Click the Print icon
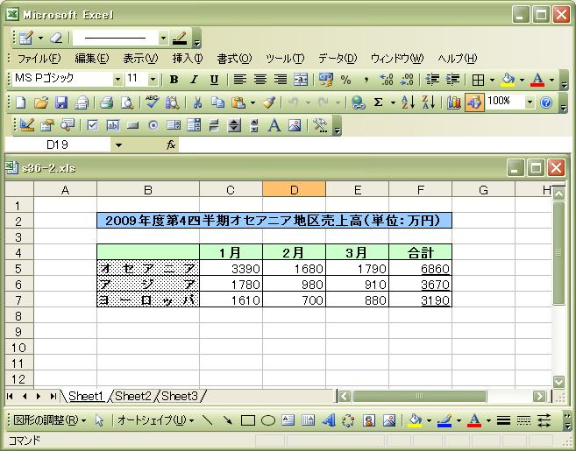The image size is (576, 451). [x=107, y=102]
